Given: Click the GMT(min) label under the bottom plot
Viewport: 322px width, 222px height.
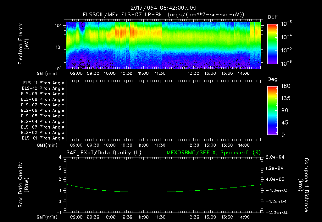Looking at the screenshot, I should click(x=47, y=217).
